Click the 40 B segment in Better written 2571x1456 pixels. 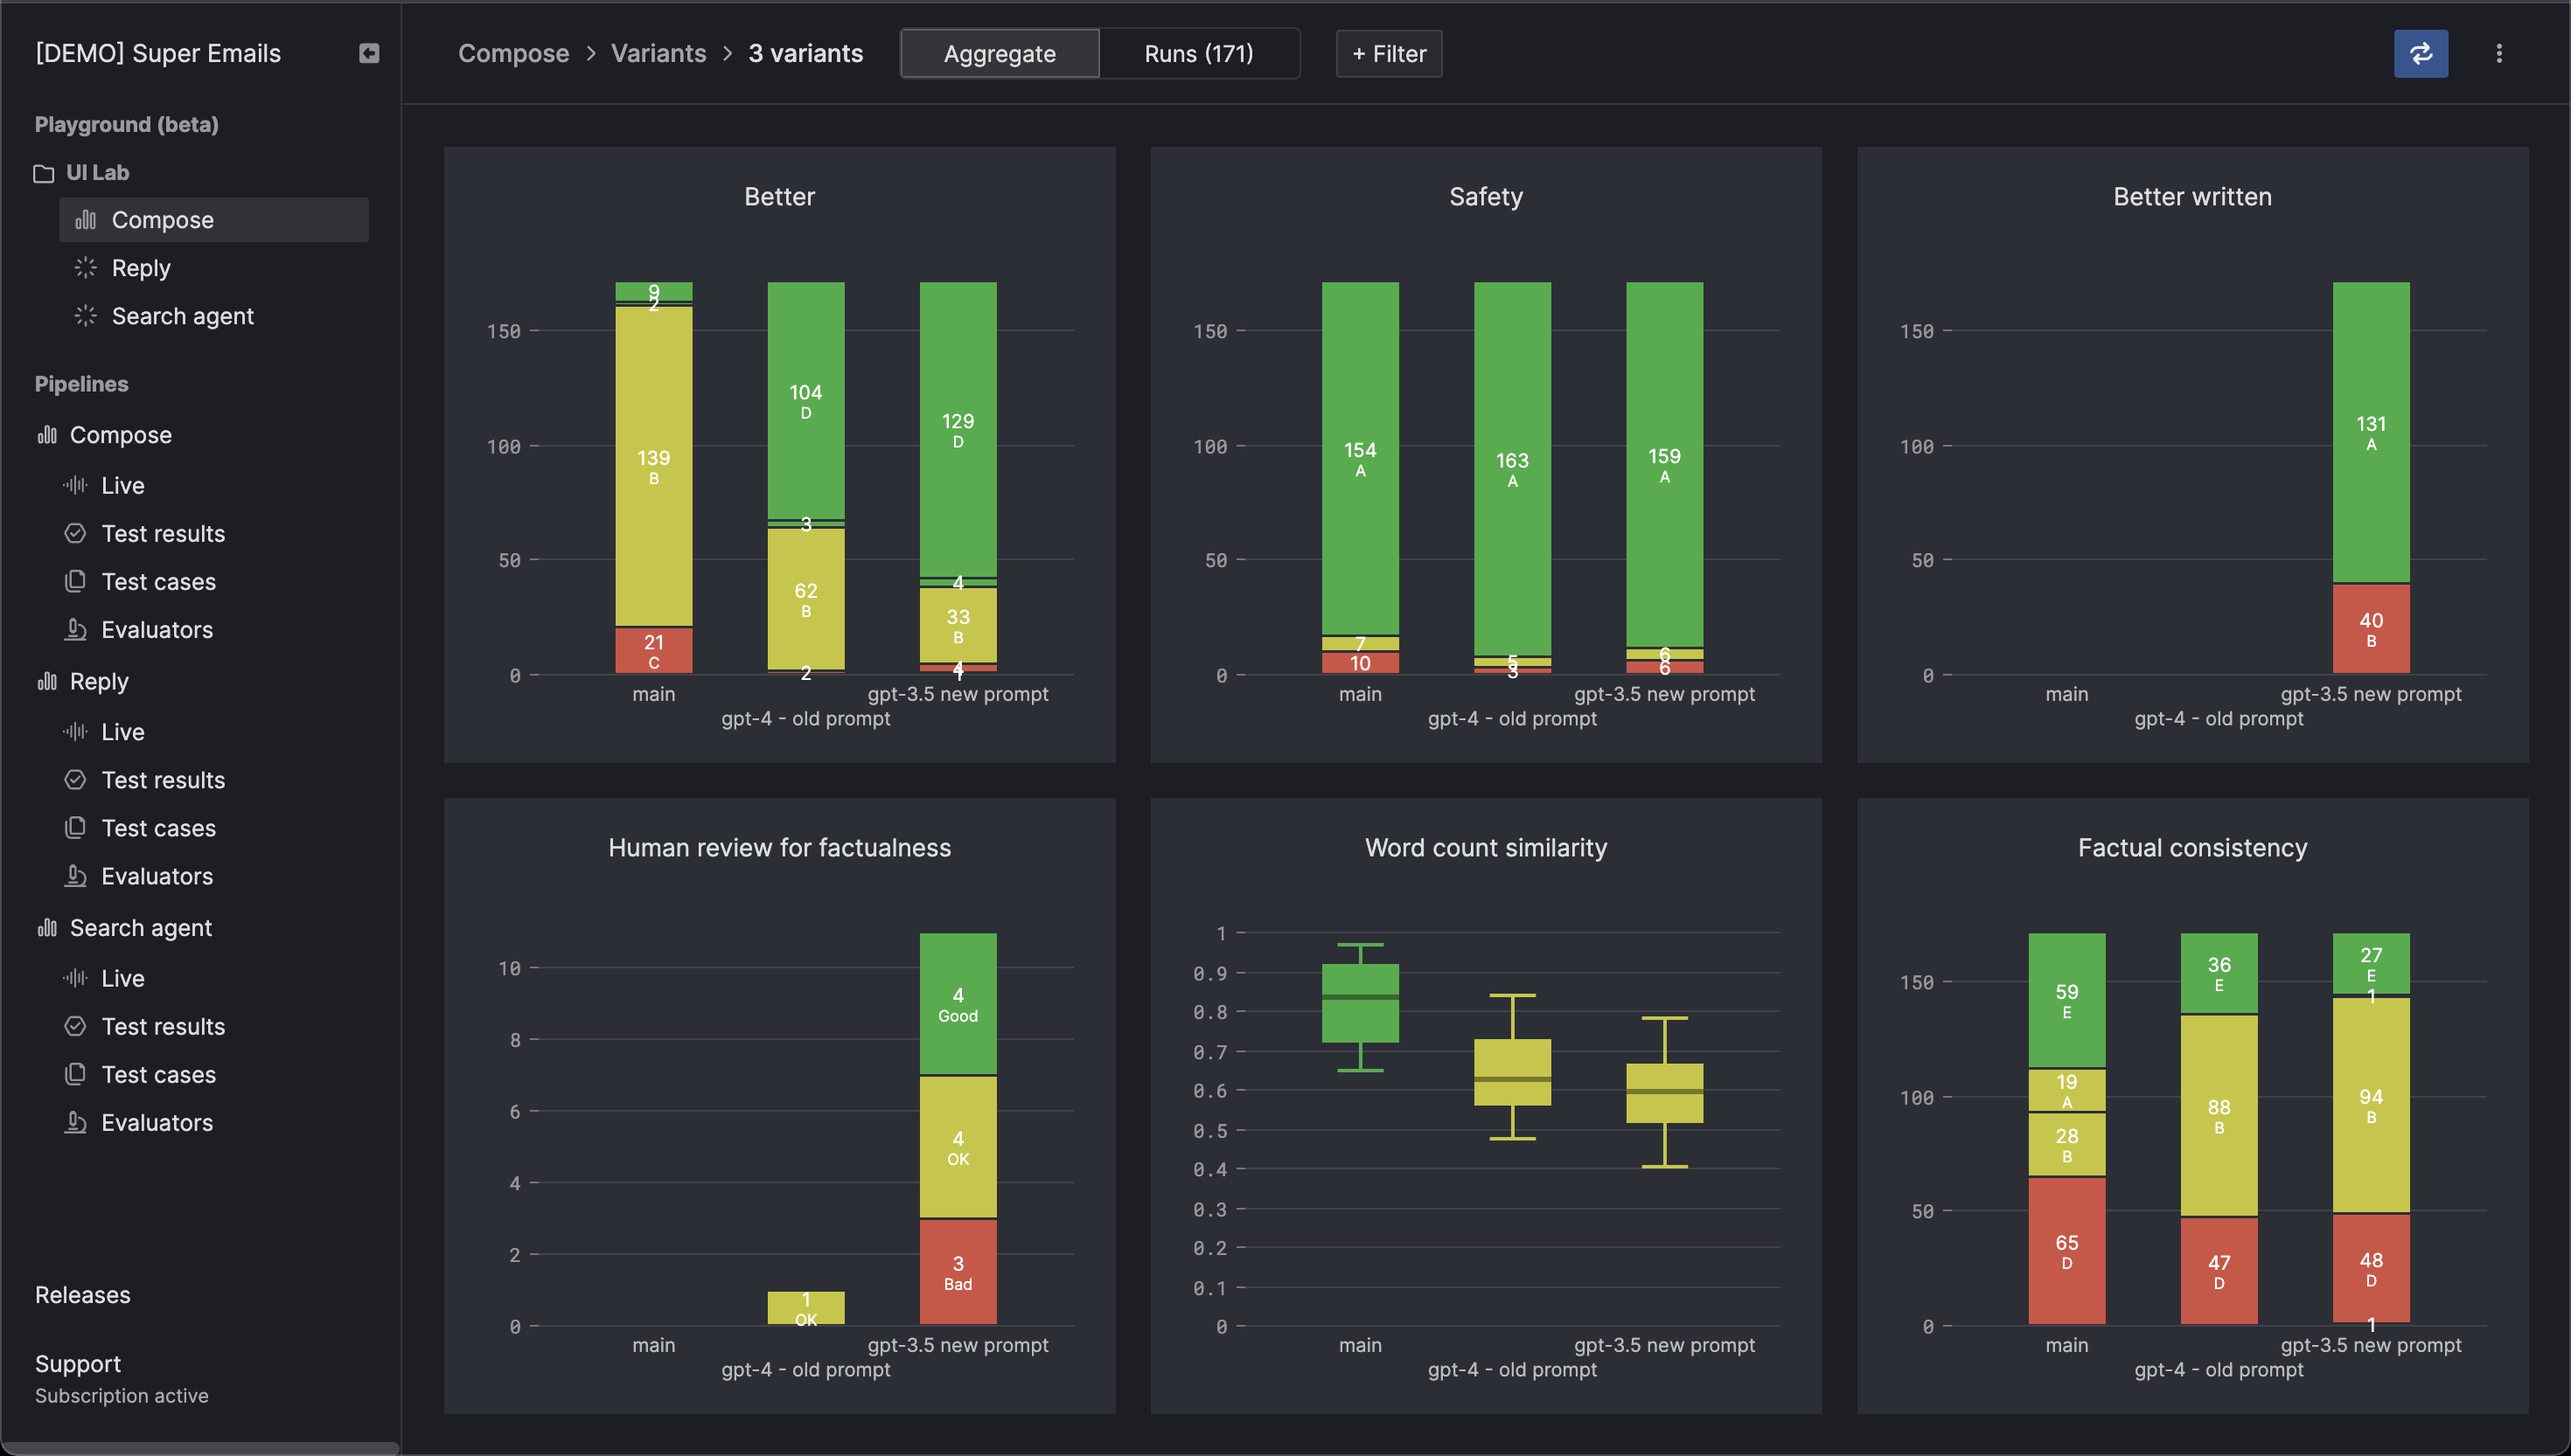pos(2370,629)
